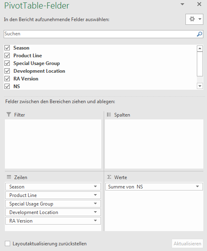Uncheck the Season field checkbox

coord(7,48)
